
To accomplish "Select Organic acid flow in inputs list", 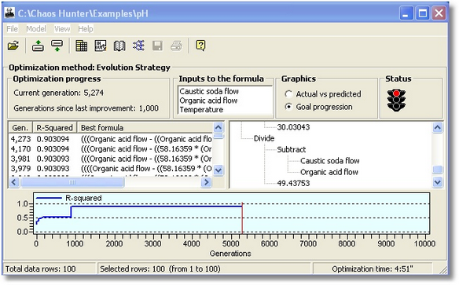I will coord(208,100).
